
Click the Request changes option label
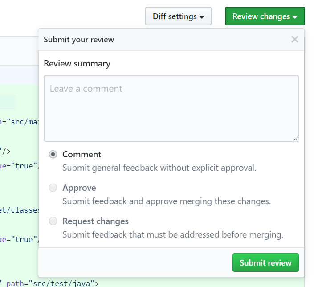point(95,221)
